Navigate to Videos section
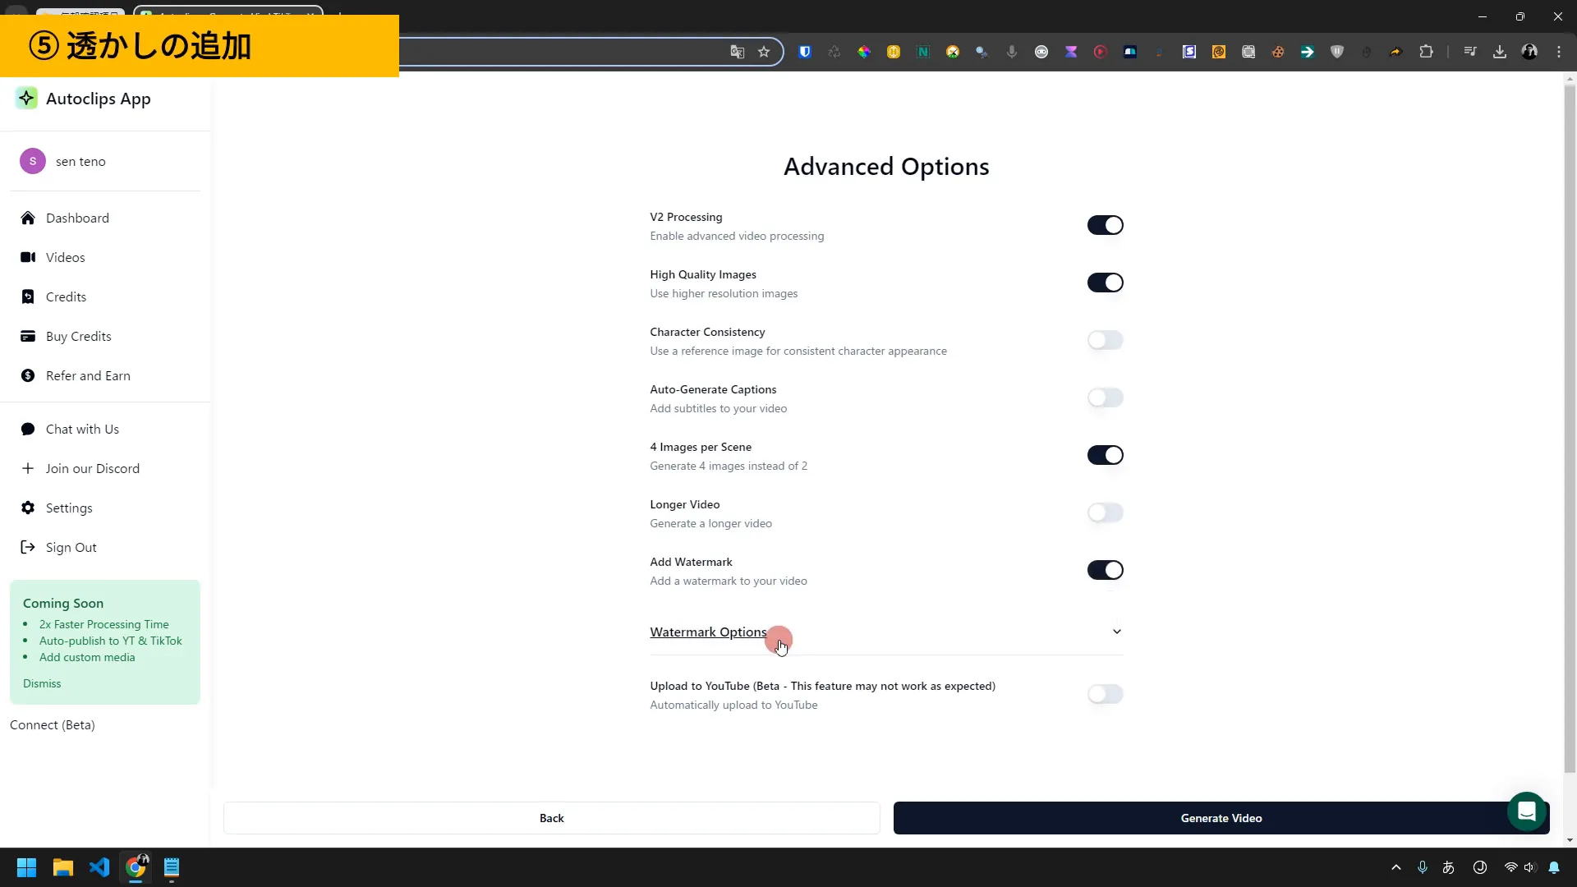The width and height of the screenshot is (1577, 887). 65,257
